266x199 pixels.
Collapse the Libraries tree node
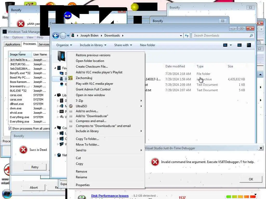pos(55,95)
